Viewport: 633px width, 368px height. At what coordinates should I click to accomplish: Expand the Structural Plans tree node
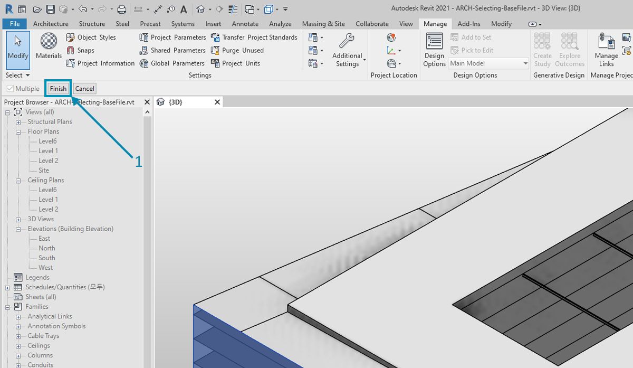[x=18, y=122]
